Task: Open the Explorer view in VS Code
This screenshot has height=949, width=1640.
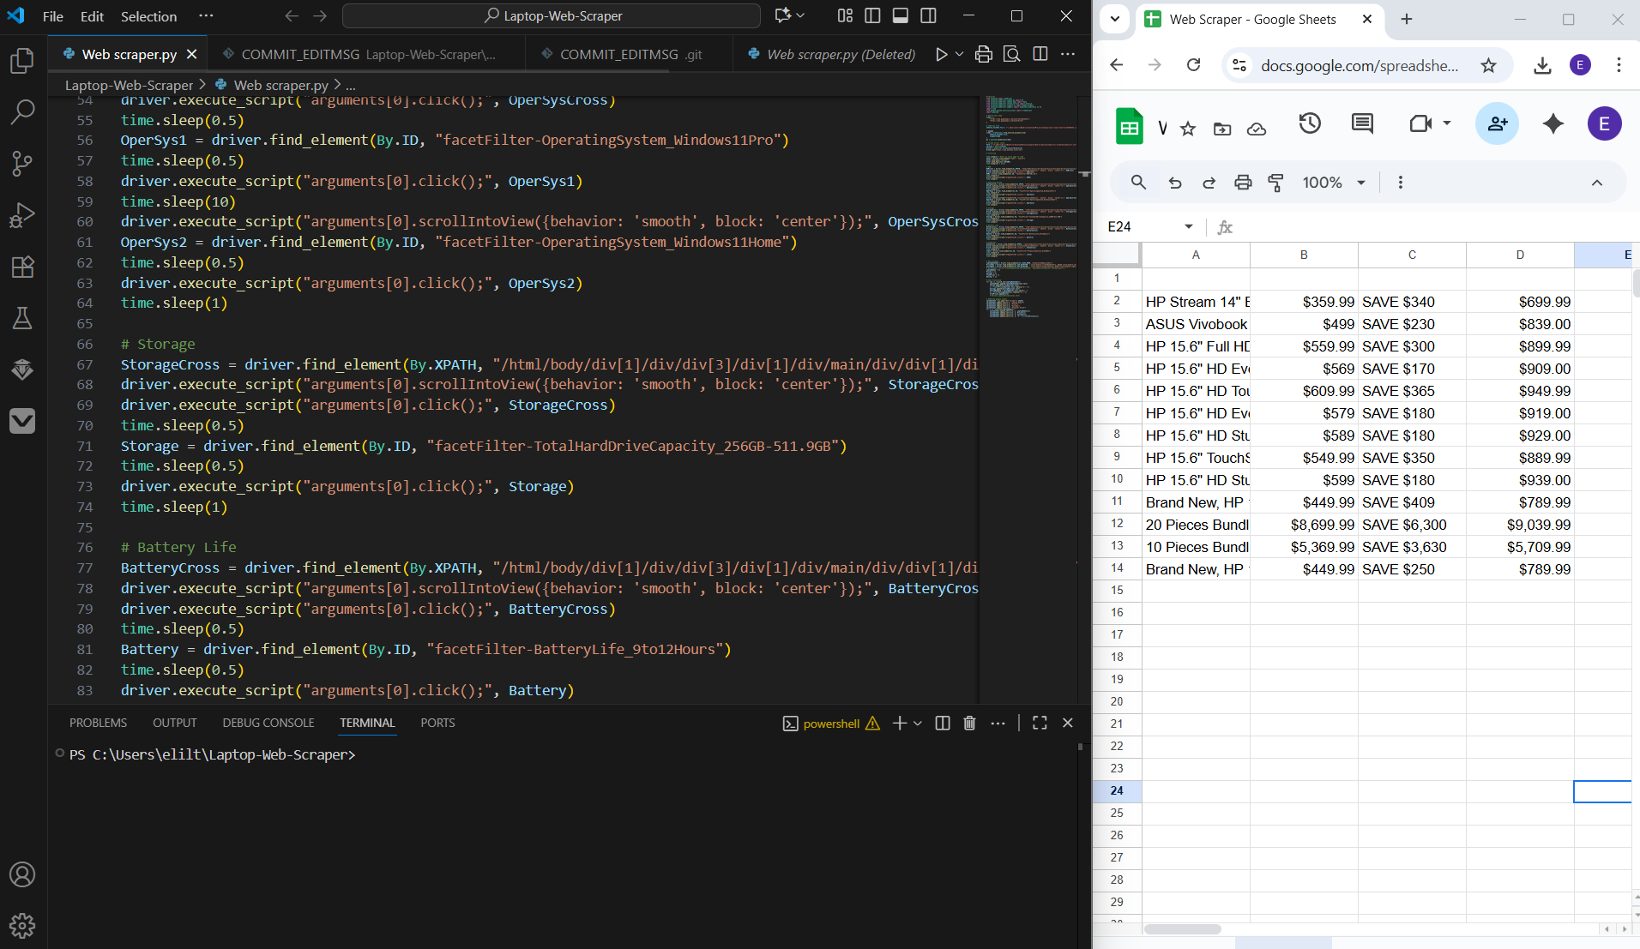Action: [x=22, y=61]
